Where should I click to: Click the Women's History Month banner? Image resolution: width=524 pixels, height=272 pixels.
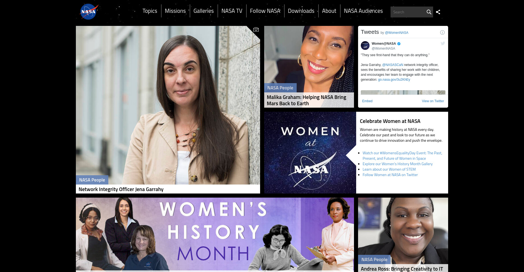tap(215, 234)
